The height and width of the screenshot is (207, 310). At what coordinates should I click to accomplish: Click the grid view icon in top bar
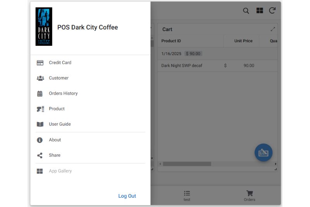[x=260, y=10]
